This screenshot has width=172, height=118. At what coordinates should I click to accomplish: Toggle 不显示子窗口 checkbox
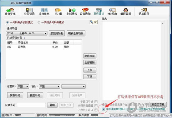pos(96,110)
